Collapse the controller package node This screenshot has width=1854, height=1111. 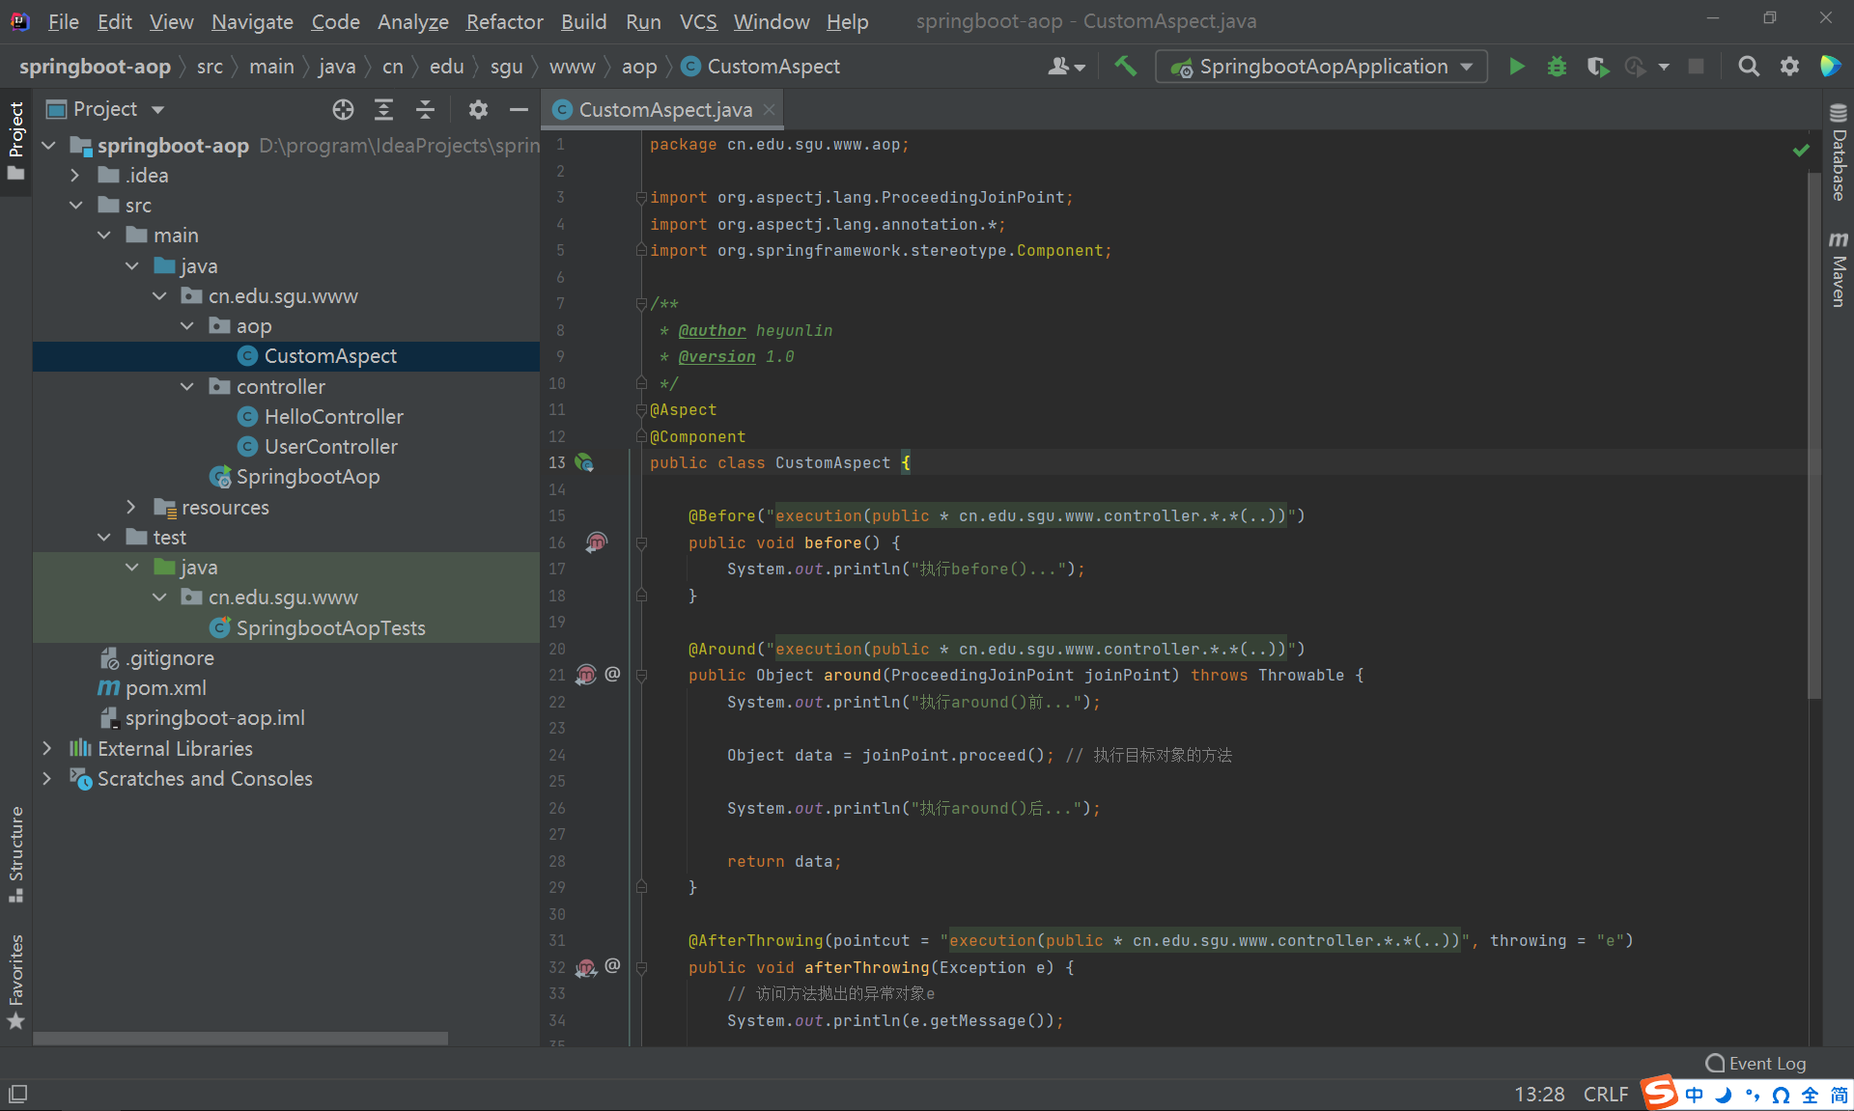187,387
